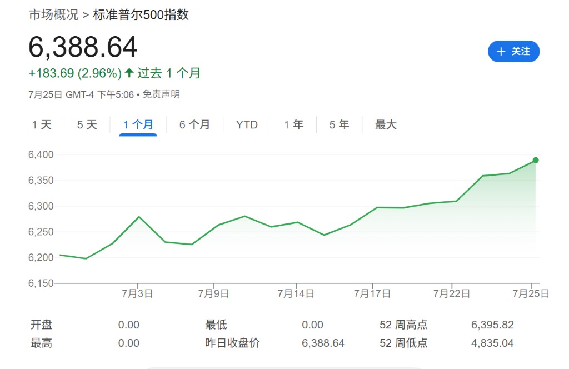Open the 市场概况 breadcrumb link
569x369 pixels.
[53, 15]
